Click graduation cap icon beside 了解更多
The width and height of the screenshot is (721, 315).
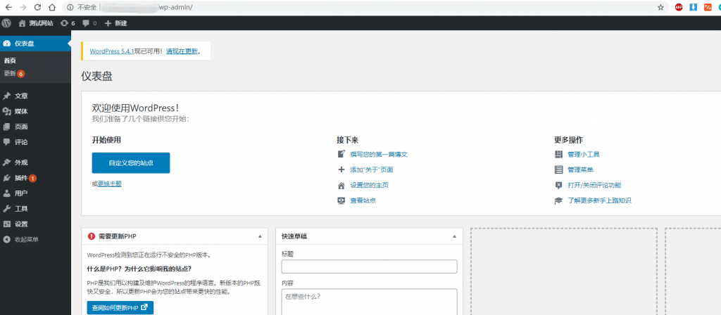tap(558, 200)
